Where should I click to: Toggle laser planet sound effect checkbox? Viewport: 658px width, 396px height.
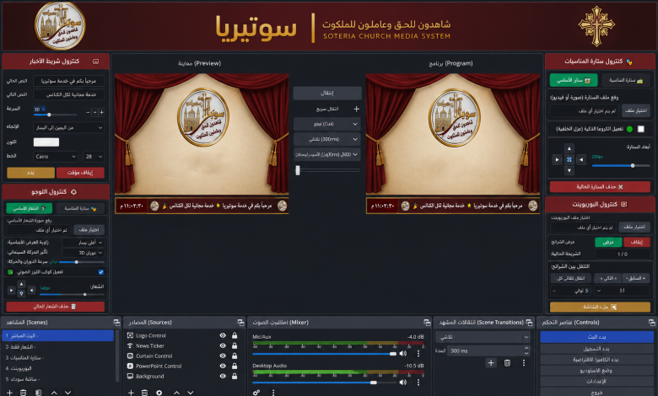(101, 272)
